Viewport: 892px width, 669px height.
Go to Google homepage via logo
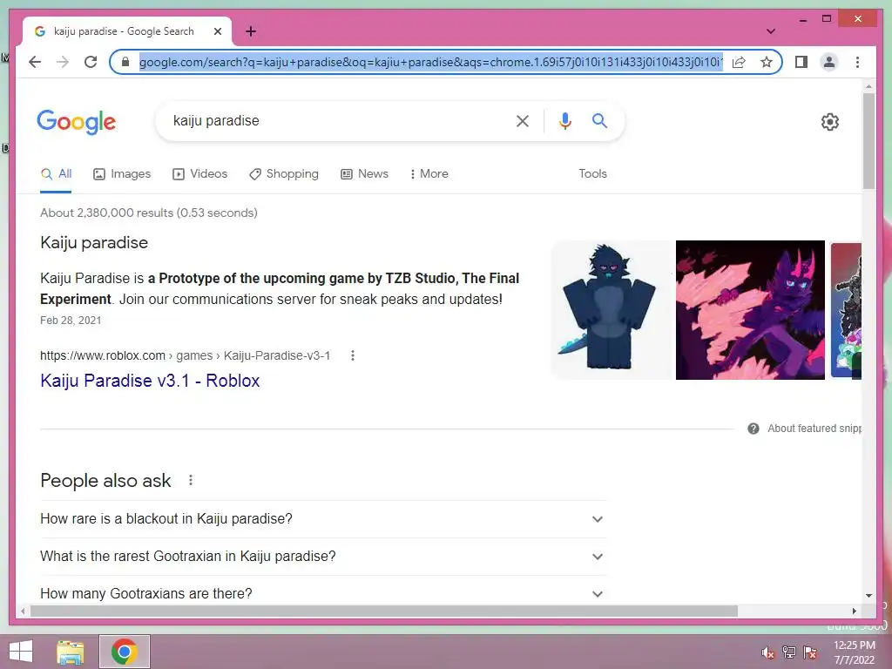77,122
